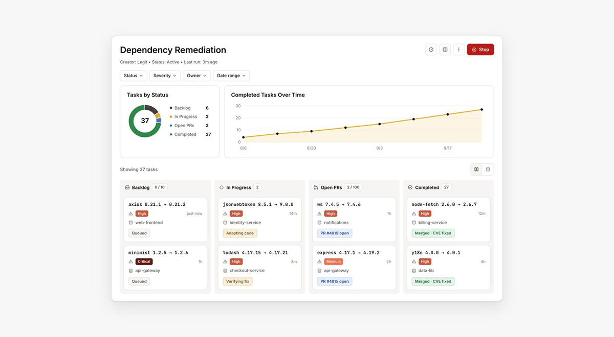Click the Showing 37 tasks label
Screen dimensions: 614x337
(139, 170)
